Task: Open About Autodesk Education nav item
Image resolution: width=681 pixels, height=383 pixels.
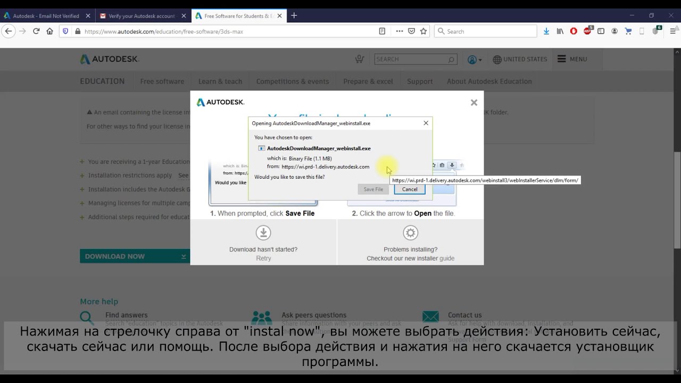Action: 489,81
